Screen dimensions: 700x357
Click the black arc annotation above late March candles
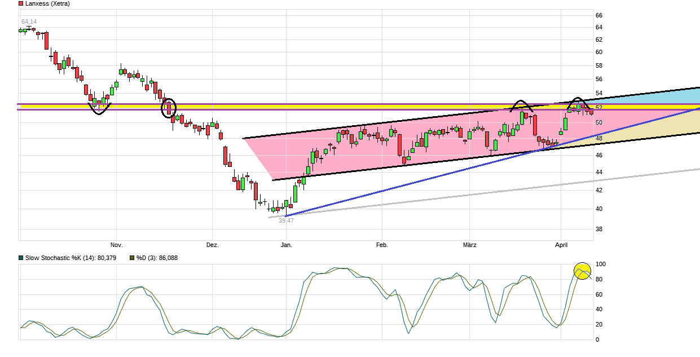click(x=521, y=104)
